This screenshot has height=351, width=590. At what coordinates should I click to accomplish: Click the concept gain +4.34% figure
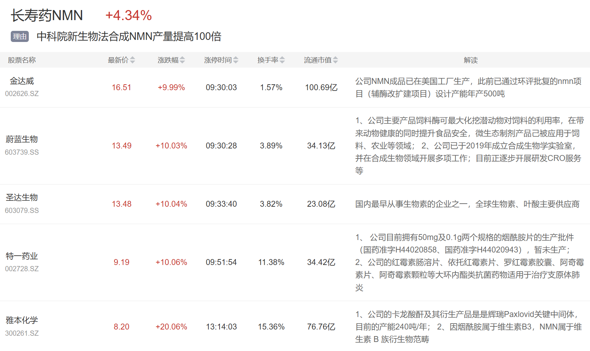(x=128, y=16)
